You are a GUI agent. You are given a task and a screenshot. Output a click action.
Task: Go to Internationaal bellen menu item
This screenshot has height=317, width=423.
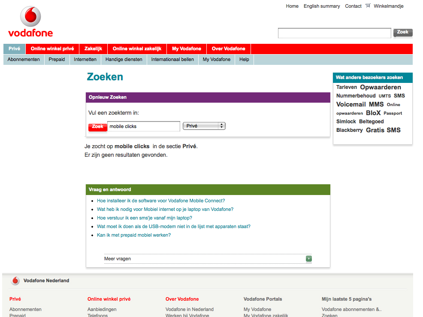[x=172, y=60]
